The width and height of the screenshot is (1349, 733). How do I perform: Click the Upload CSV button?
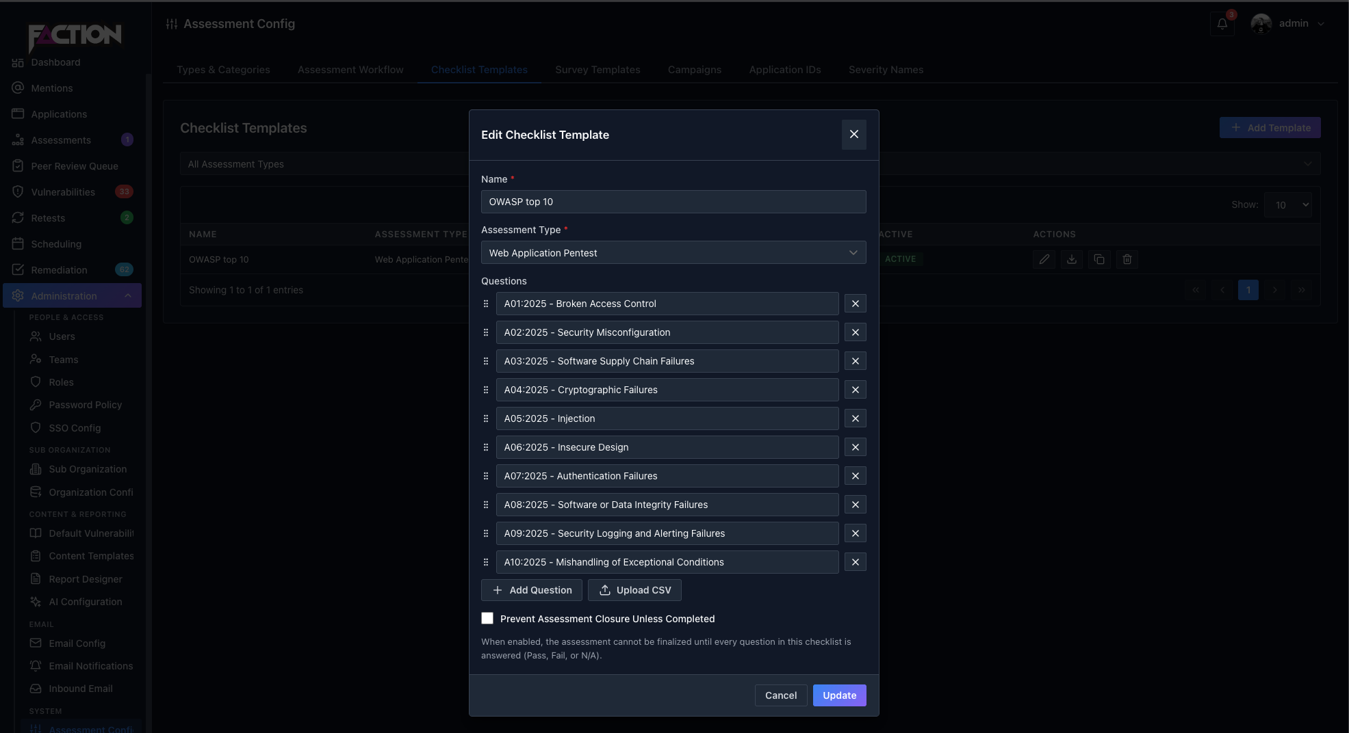pyautogui.click(x=634, y=590)
